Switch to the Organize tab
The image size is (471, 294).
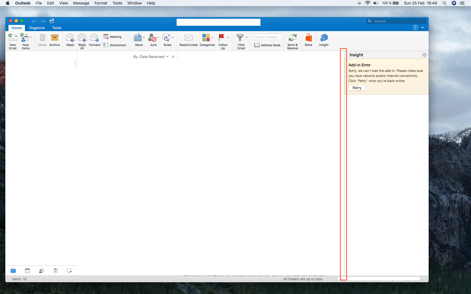click(x=37, y=28)
